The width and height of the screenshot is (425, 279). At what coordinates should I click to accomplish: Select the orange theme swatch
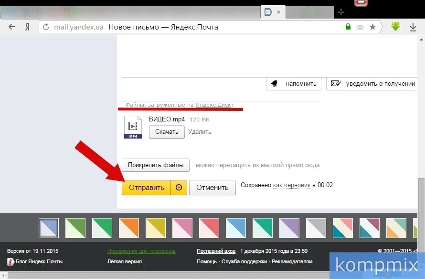point(129,228)
